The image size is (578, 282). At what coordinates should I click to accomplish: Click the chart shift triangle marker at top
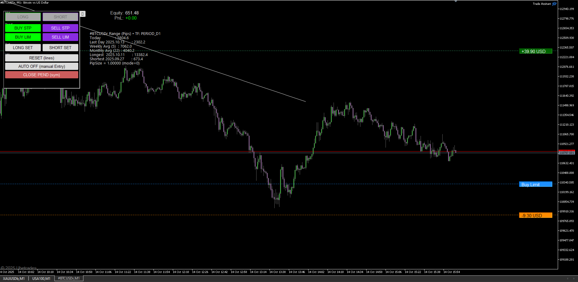tap(456, 1)
